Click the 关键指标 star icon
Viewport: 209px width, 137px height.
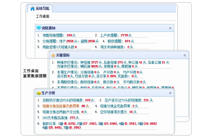pos(53,55)
